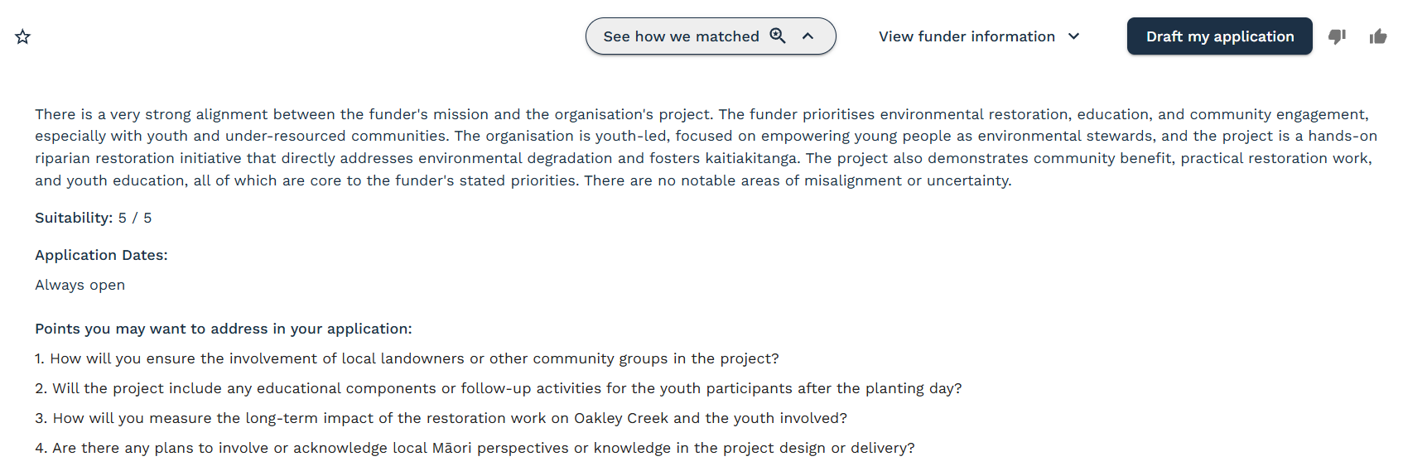Expand the View funder information chevron
The width and height of the screenshot is (1403, 471).
coord(1074,36)
